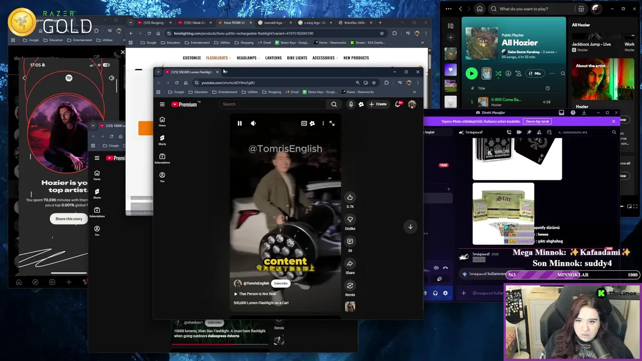
Task: Expand hidden bookmarks chevron in YouTube window
Action: (414, 92)
